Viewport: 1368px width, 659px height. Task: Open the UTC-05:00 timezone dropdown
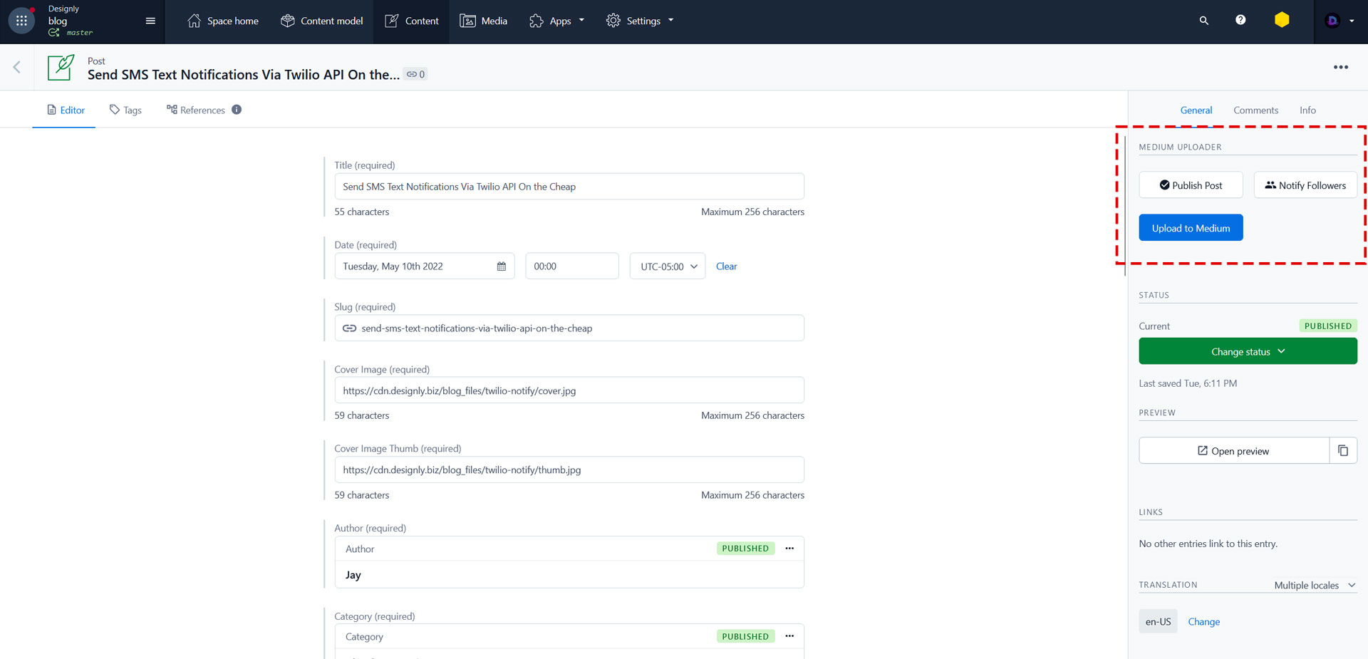(x=668, y=266)
